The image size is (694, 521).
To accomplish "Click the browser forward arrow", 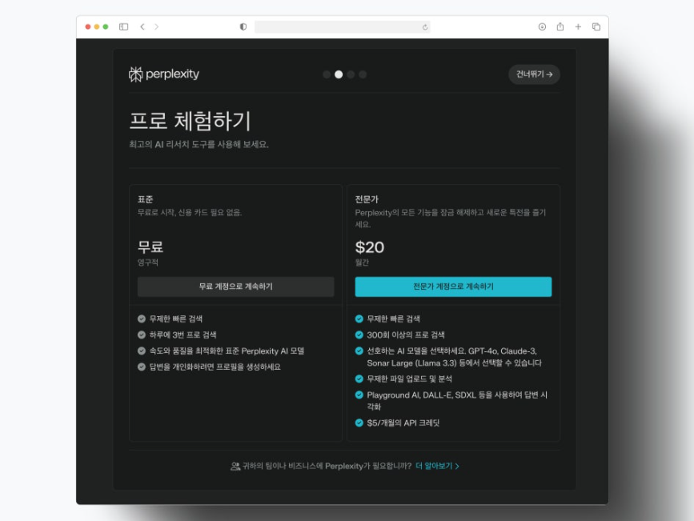I will click(156, 26).
